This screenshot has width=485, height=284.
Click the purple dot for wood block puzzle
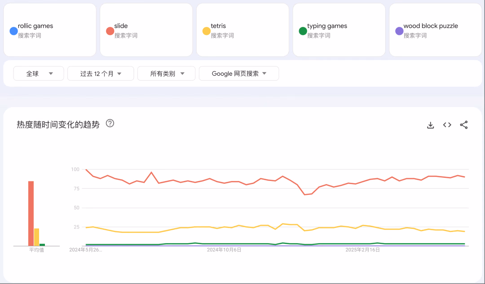pyautogui.click(x=399, y=31)
